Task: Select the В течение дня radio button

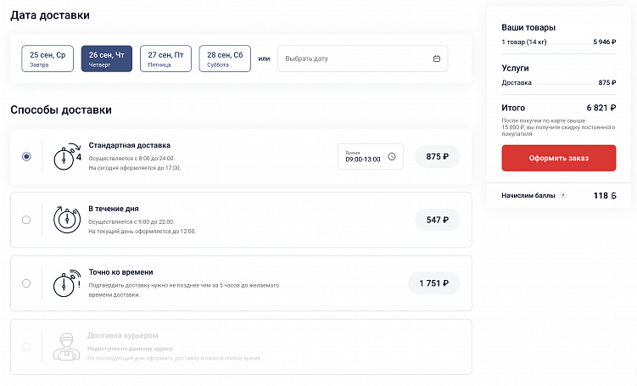Action: [x=26, y=220]
